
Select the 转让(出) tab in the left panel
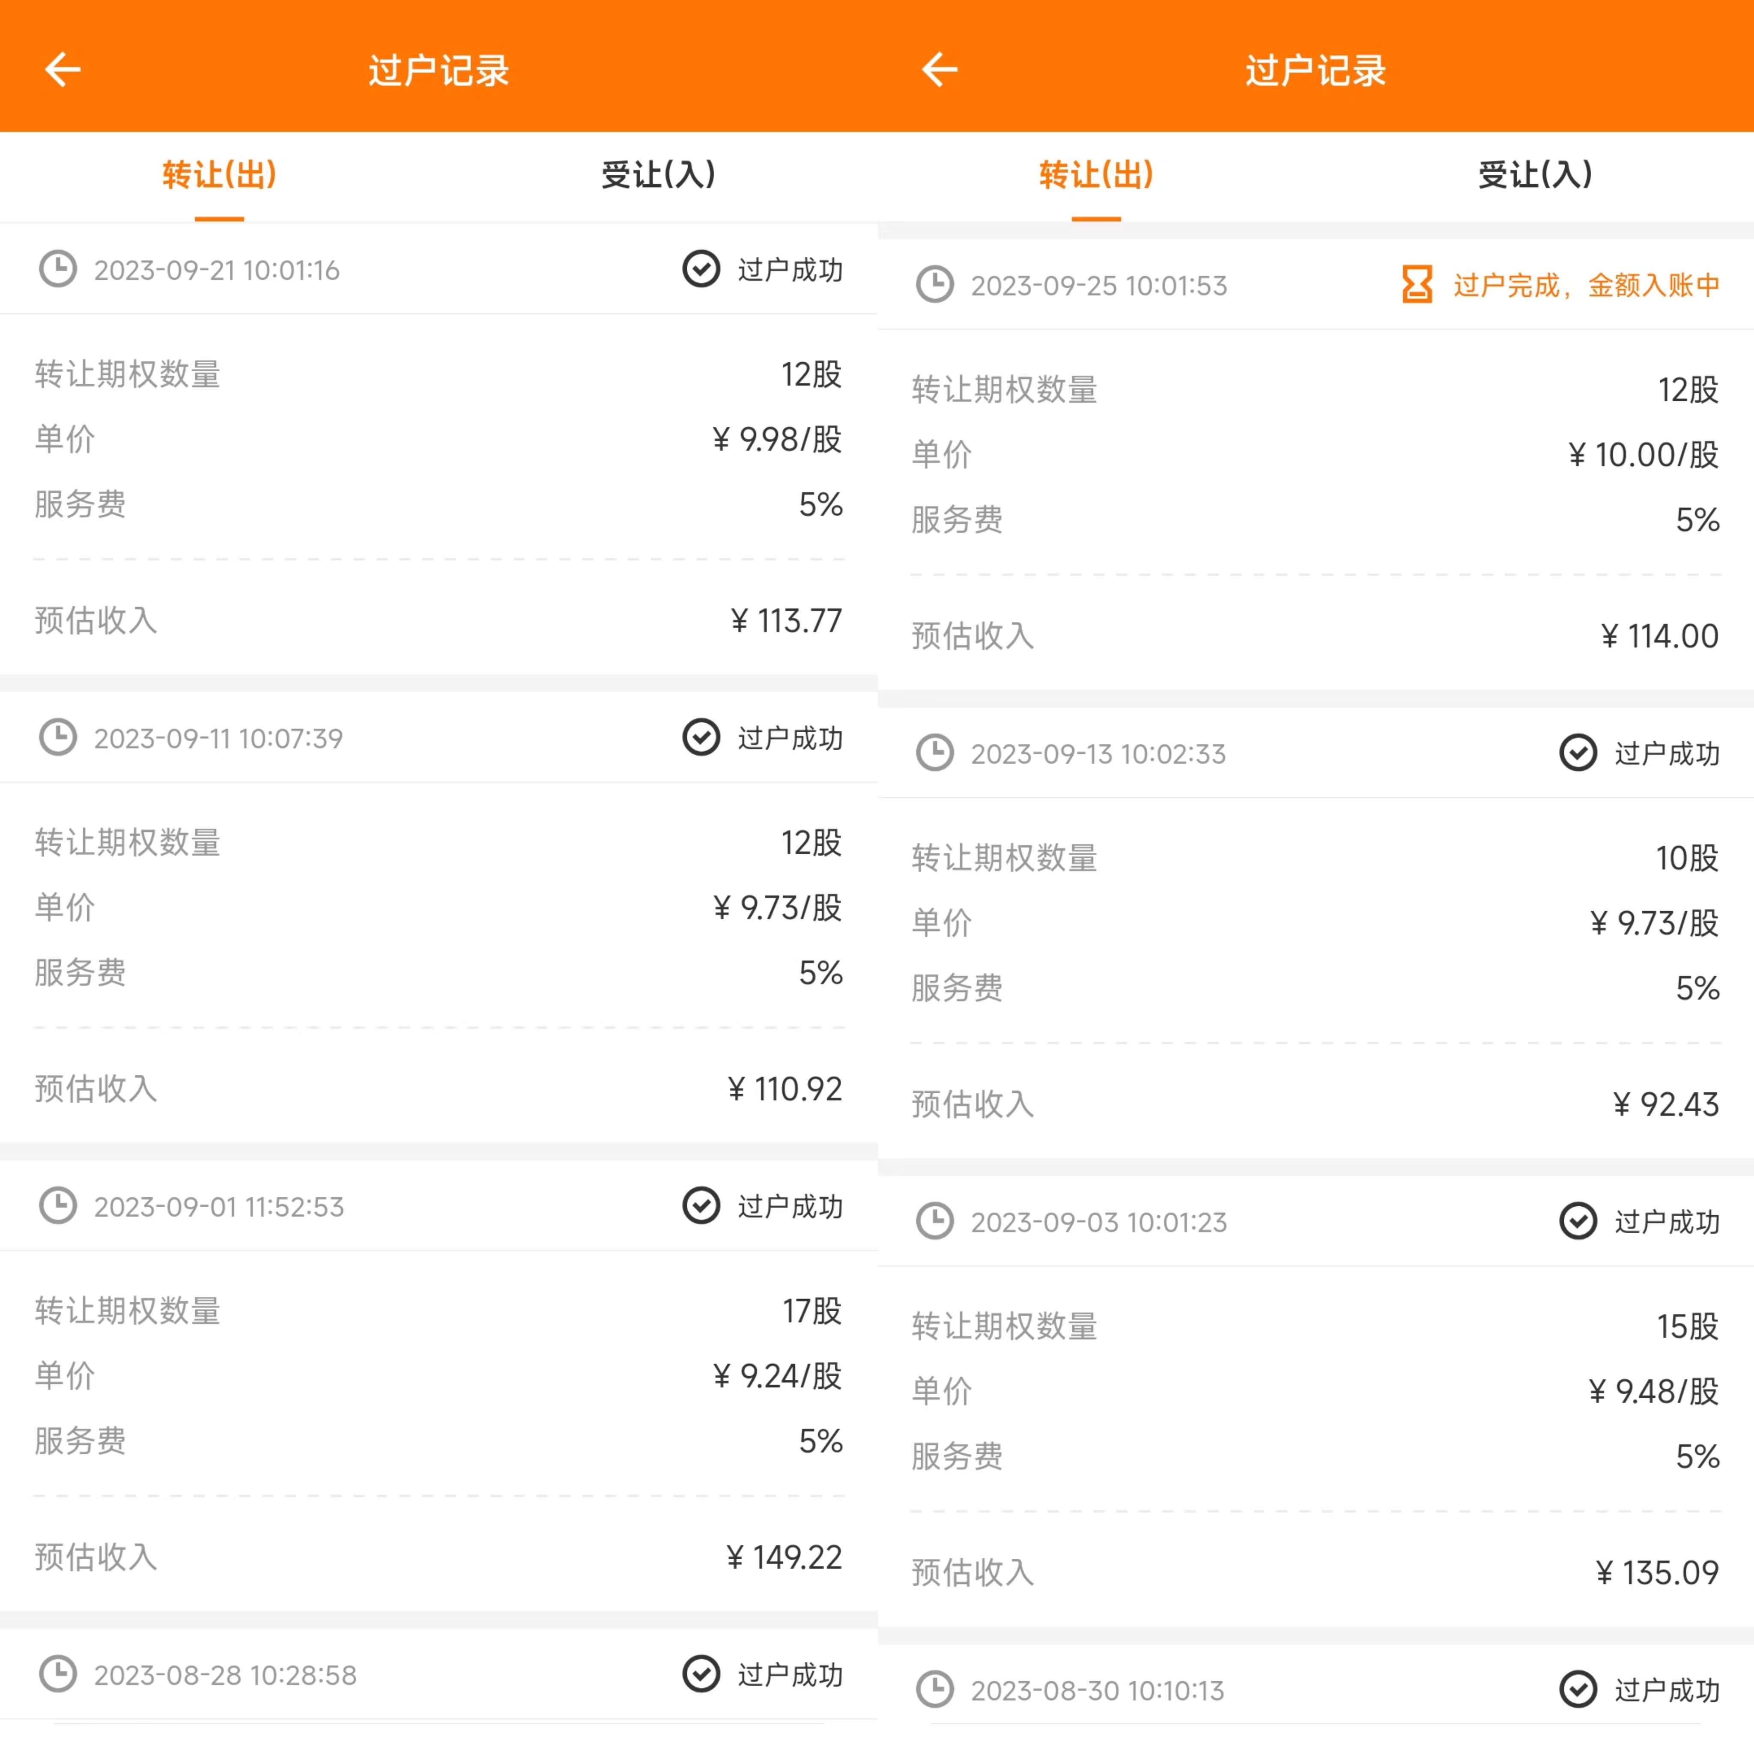point(220,174)
